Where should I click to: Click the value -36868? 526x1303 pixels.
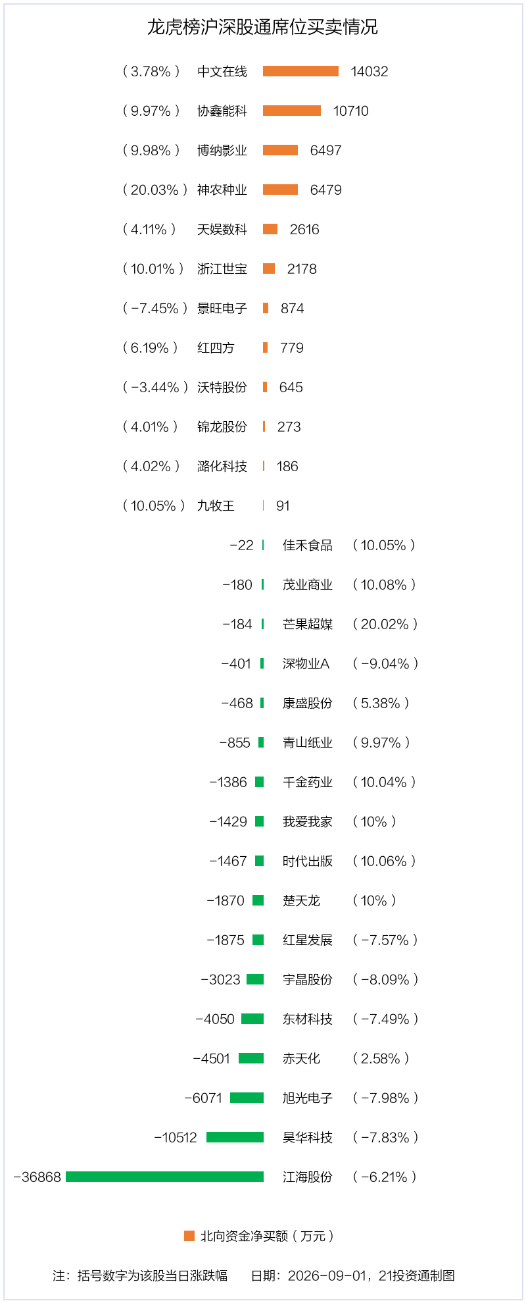(x=37, y=1177)
